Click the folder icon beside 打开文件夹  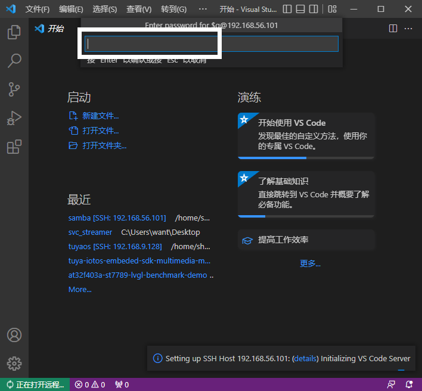click(x=73, y=145)
